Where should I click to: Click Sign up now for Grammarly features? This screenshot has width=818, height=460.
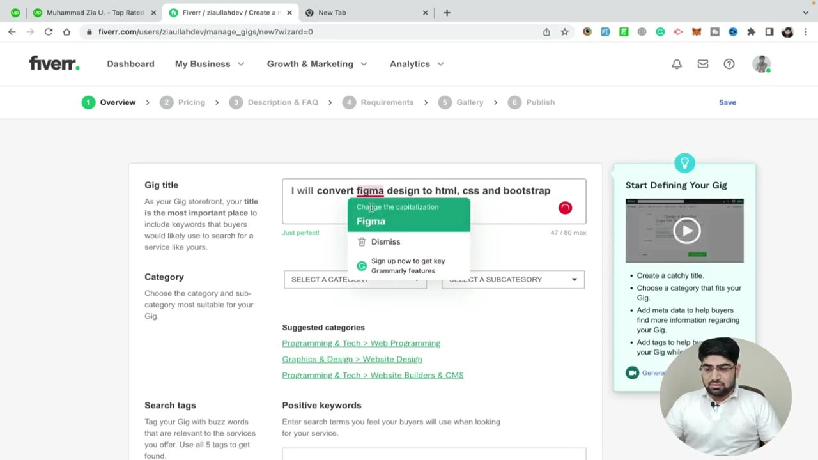[408, 266]
